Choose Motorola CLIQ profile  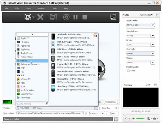(x=74, y=66)
